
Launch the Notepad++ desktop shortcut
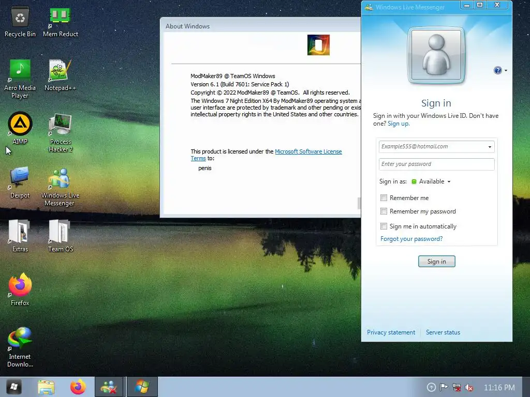(61, 75)
